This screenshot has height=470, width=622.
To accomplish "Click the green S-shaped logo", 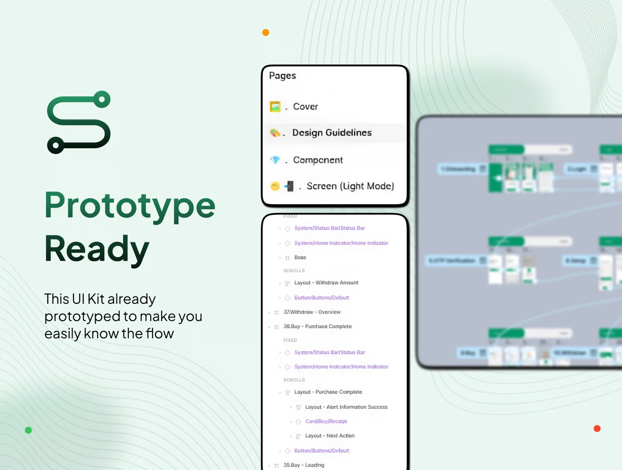I will [79, 122].
